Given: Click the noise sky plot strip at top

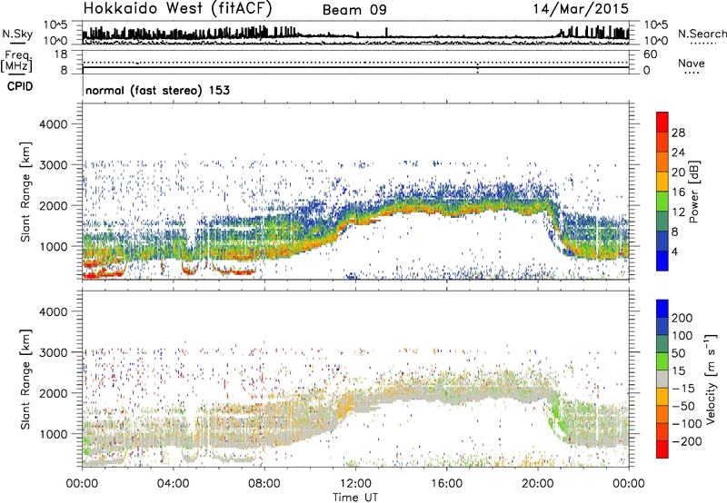Looking at the screenshot, I should 355,34.
